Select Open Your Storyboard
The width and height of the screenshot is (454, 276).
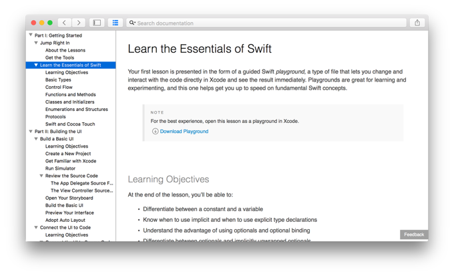(69, 198)
